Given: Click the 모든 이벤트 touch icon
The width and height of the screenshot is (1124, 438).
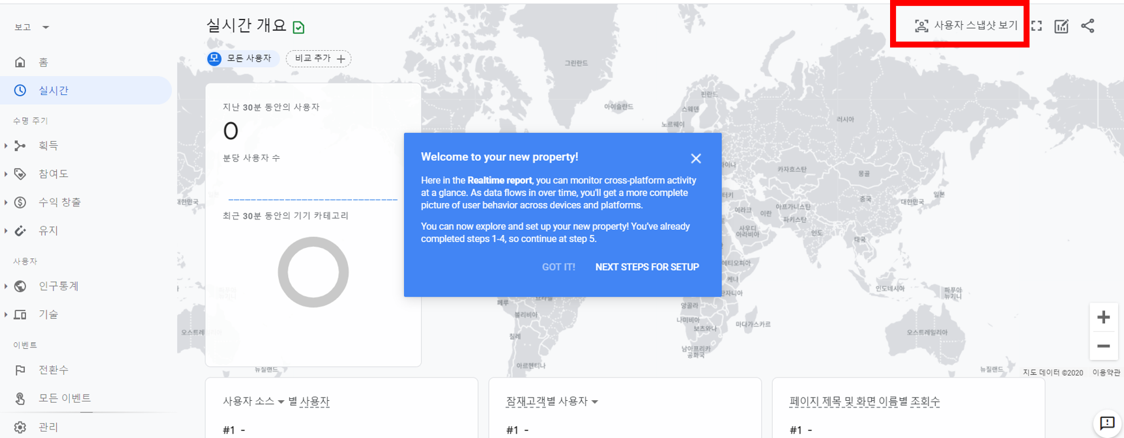Looking at the screenshot, I should click(20, 398).
